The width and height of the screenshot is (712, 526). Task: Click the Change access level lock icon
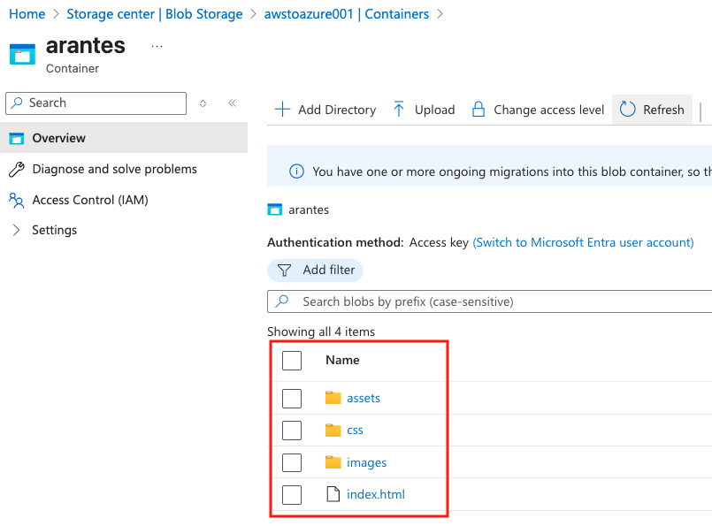click(x=478, y=110)
